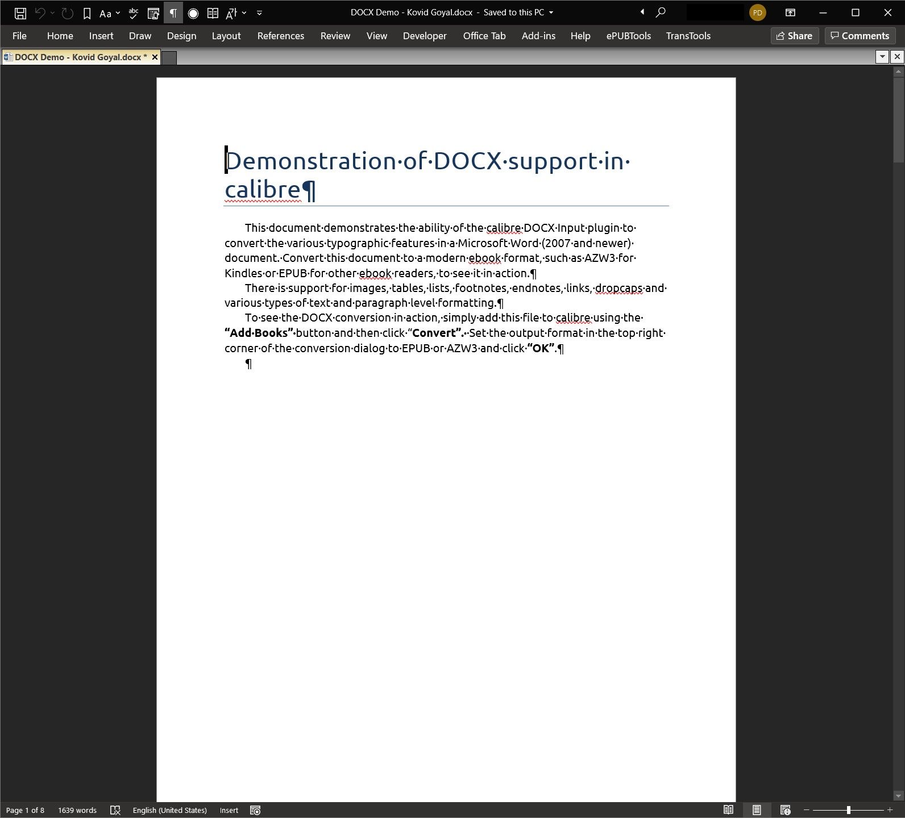Open the Office Tab ribbon tab

[484, 36]
